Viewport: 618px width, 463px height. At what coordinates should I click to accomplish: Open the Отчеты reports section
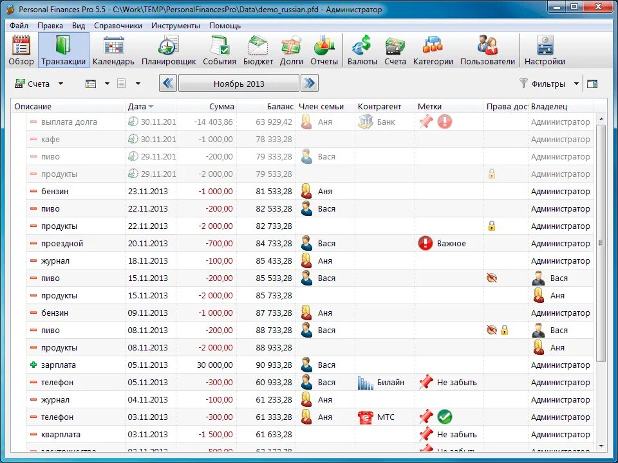pos(324,50)
